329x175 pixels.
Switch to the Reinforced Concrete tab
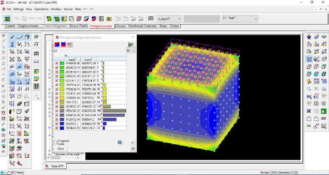click(x=143, y=26)
